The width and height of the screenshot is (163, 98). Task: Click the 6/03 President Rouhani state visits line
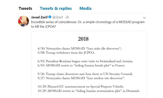(x=85, y=61)
